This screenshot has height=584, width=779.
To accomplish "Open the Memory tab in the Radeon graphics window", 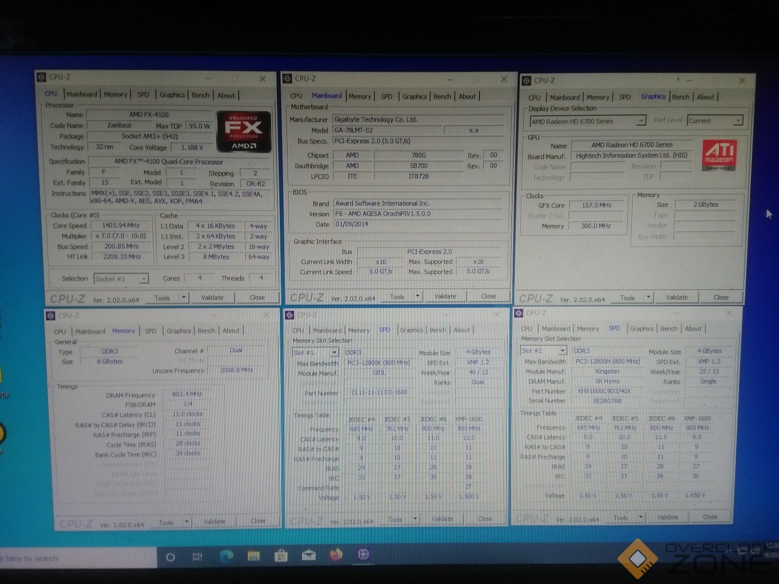I will (598, 97).
